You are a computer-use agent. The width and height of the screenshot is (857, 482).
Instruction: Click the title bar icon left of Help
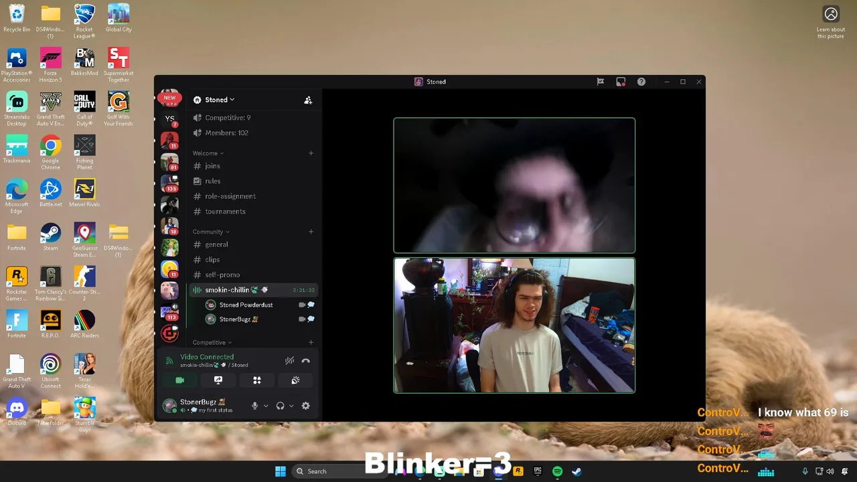click(x=621, y=82)
